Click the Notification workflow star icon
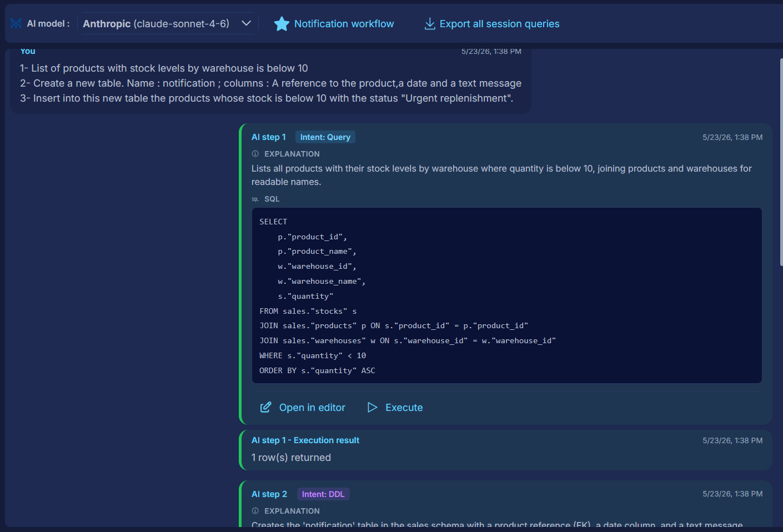This screenshot has width=783, height=532. coord(282,24)
